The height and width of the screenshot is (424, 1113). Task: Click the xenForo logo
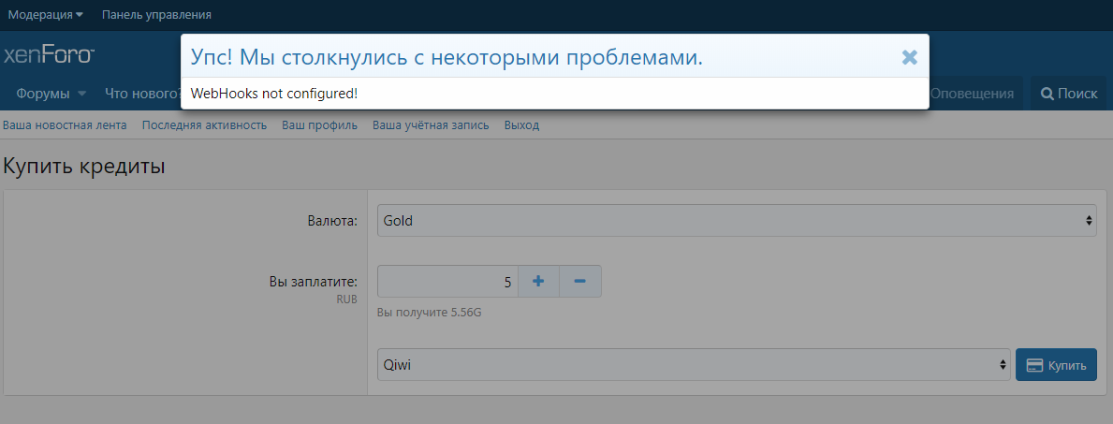pyautogui.click(x=49, y=54)
